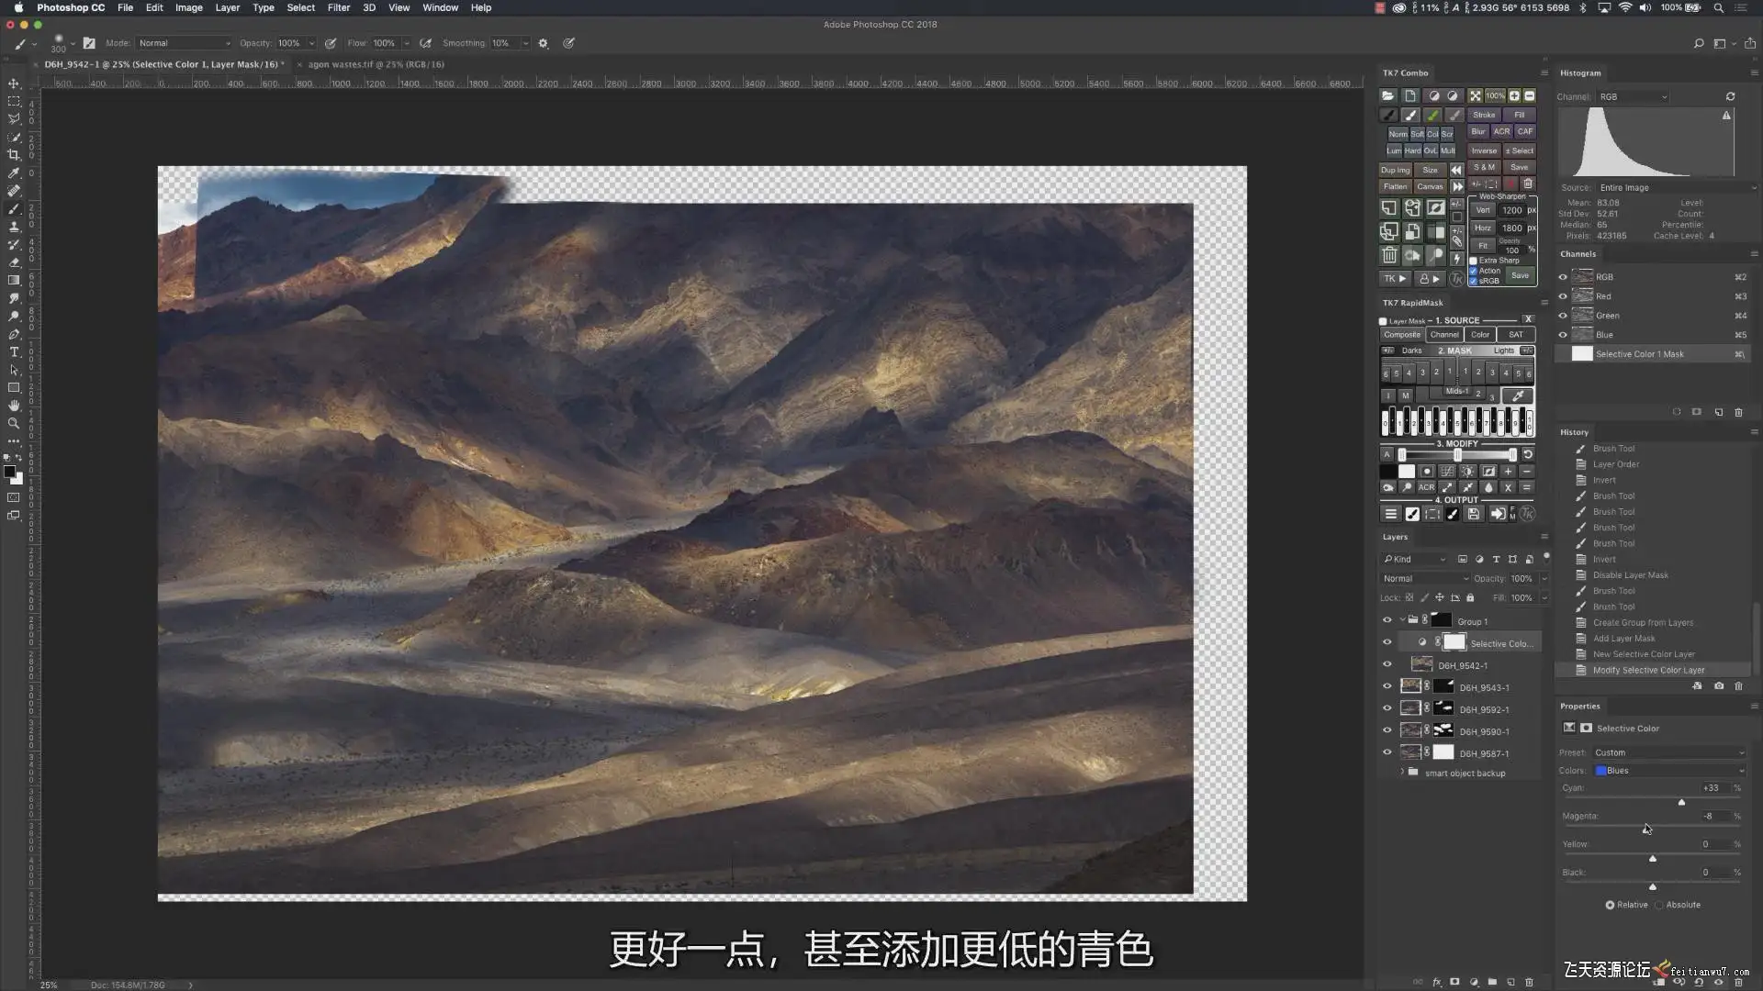Click the Magenta slider handle
The width and height of the screenshot is (1763, 991).
[x=1645, y=830]
